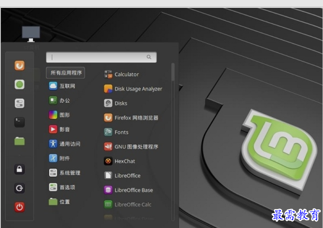Select the 办公 category
Image resolution: width=323 pixels, height=228 pixels.
coord(59,101)
